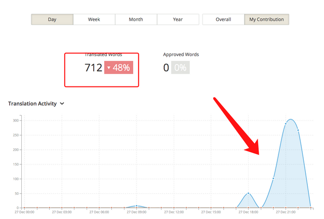The image size is (324, 219).
Task: Click the 27 Dec 03:00 axis label
Action: 62,212
